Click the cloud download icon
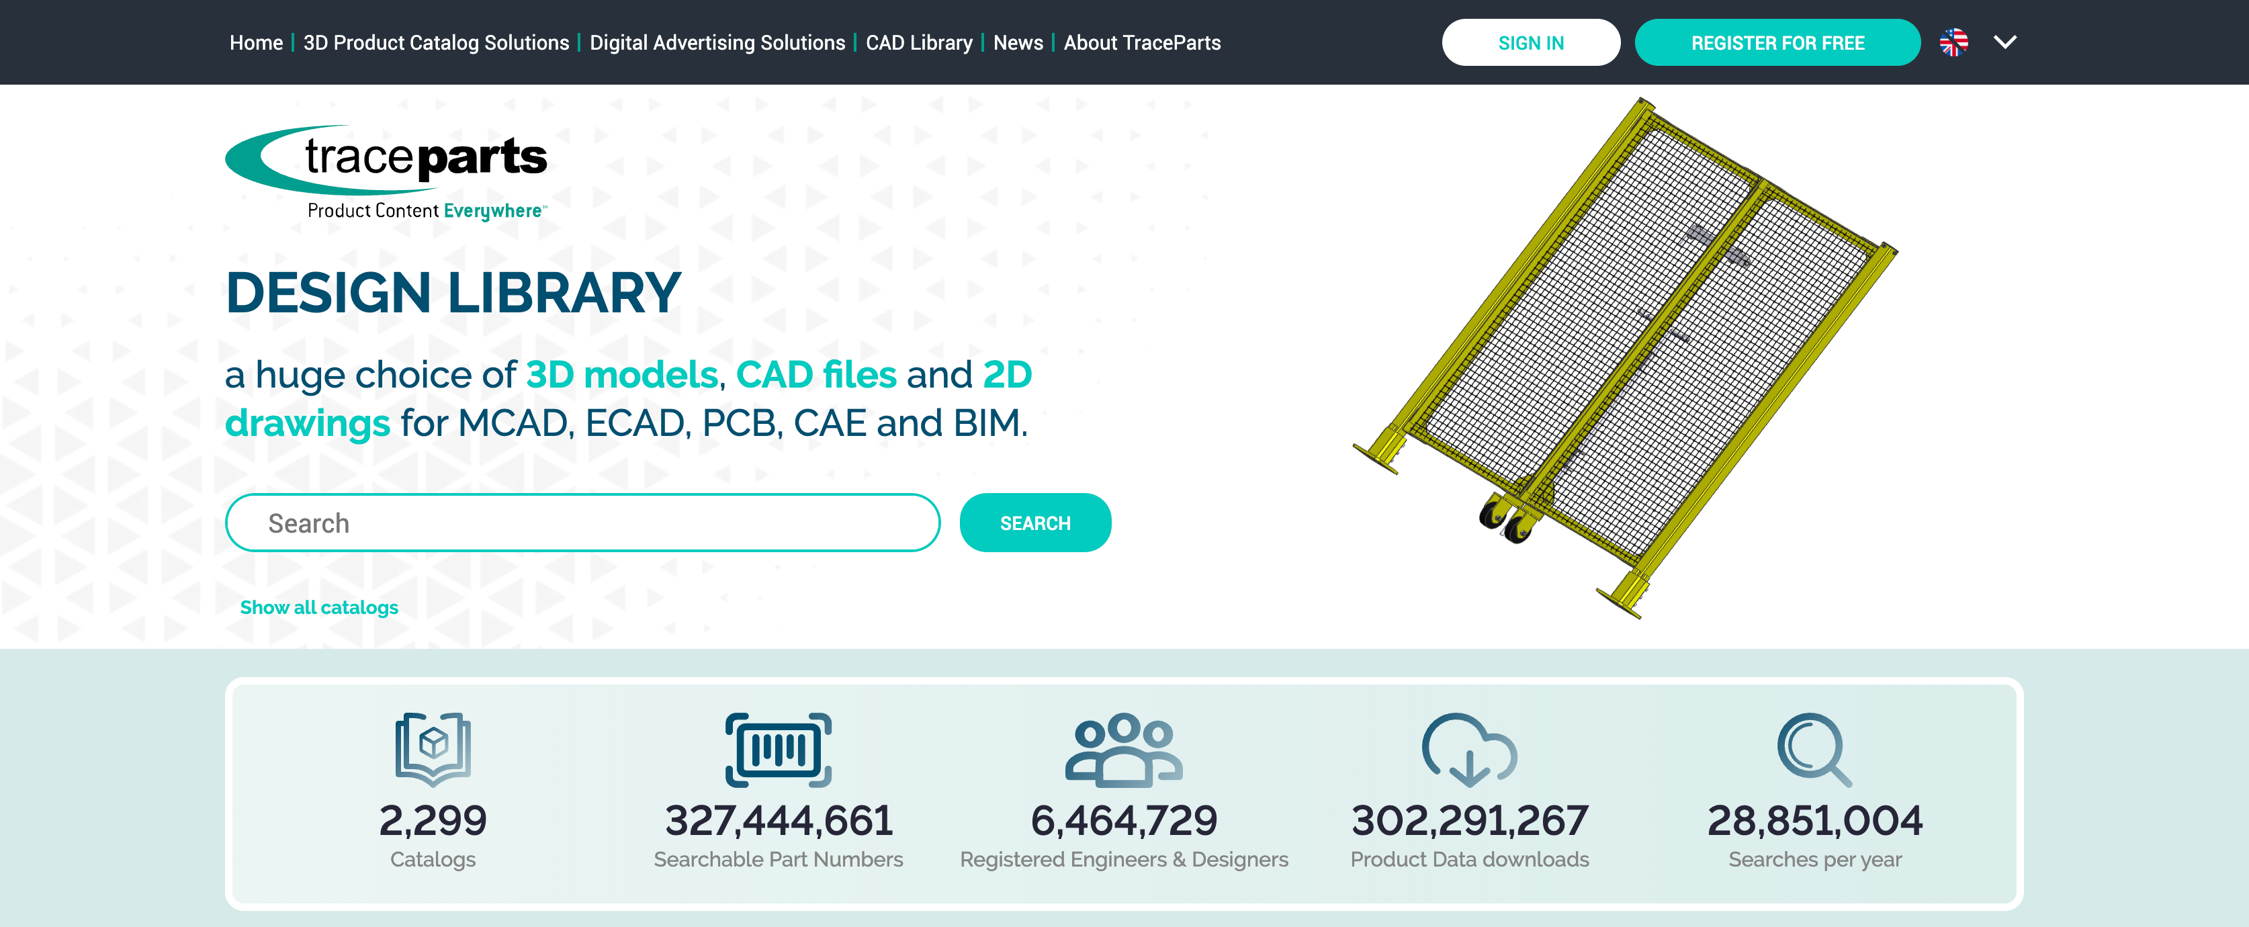The height and width of the screenshot is (927, 2249). click(1469, 750)
